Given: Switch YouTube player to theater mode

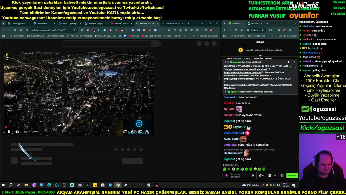Looking at the screenshot, I should [140, 132].
